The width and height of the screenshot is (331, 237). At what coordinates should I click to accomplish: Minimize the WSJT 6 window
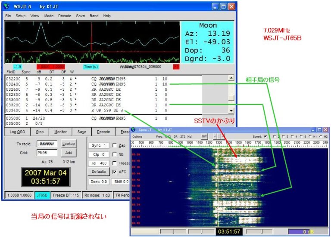[215, 7]
